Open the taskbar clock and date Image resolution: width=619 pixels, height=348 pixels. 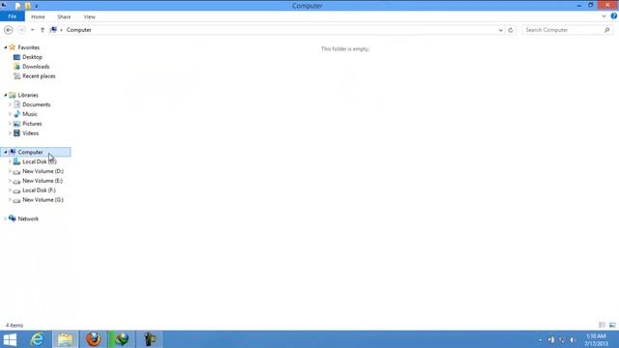click(596, 339)
